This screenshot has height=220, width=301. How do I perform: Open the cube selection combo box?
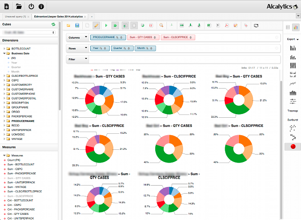click(x=29, y=33)
